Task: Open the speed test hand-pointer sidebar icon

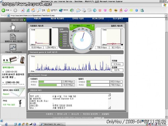Action: [13, 26]
